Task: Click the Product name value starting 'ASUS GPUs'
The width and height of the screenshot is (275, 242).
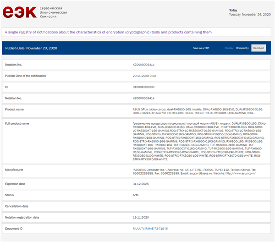Action: 198,111
